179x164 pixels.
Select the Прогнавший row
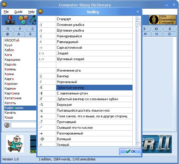coord(85,122)
